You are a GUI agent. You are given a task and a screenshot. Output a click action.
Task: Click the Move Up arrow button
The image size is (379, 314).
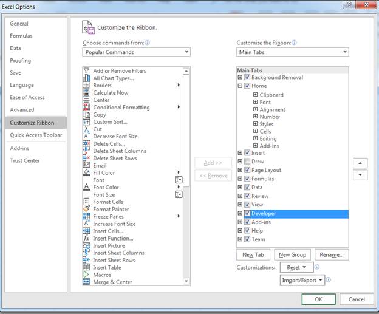click(x=360, y=163)
